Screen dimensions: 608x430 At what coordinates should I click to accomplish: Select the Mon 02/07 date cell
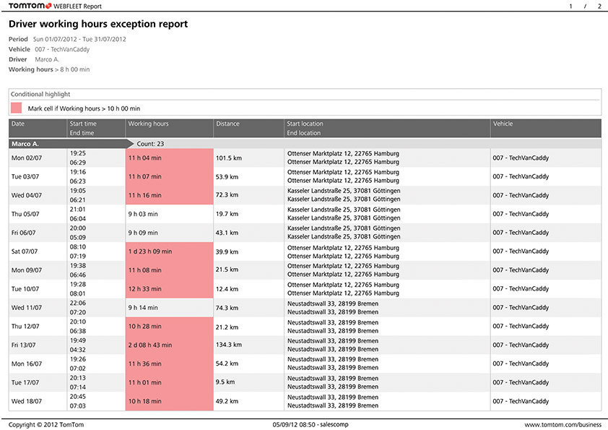[27, 158]
